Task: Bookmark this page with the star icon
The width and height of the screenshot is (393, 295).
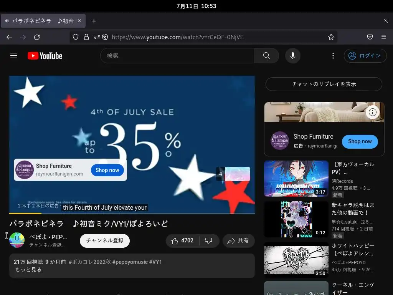Action: (x=331, y=37)
